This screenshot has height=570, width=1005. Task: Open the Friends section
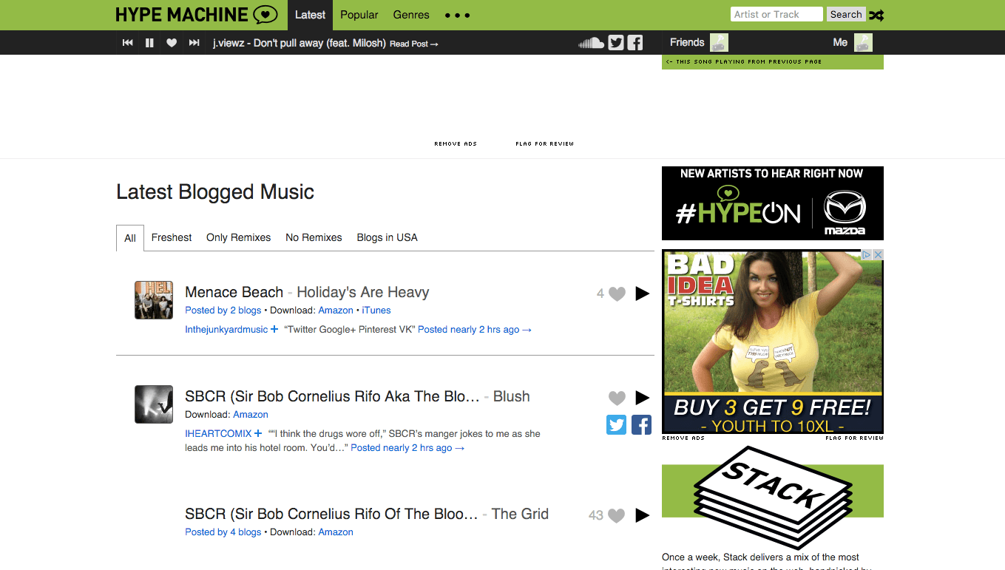687,42
